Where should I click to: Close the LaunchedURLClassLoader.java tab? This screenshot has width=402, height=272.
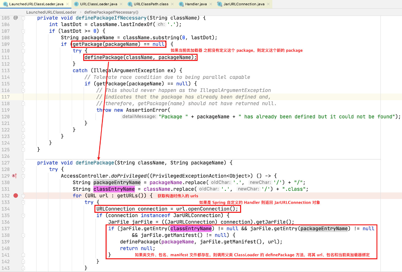pyautogui.click(x=67, y=4)
